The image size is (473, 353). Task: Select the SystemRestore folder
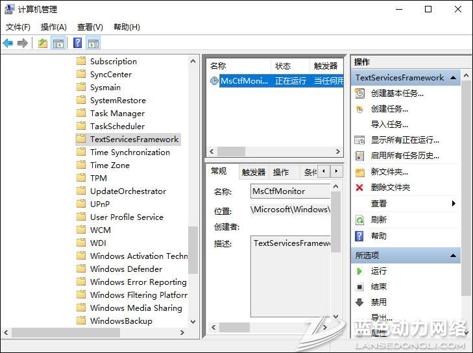pyautogui.click(x=118, y=101)
